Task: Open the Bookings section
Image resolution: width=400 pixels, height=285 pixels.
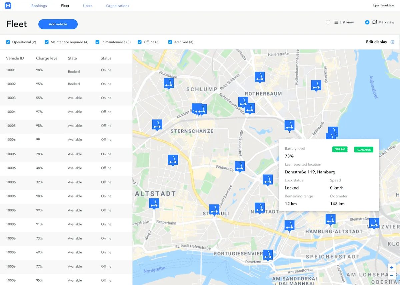Action: pos(39,5)
